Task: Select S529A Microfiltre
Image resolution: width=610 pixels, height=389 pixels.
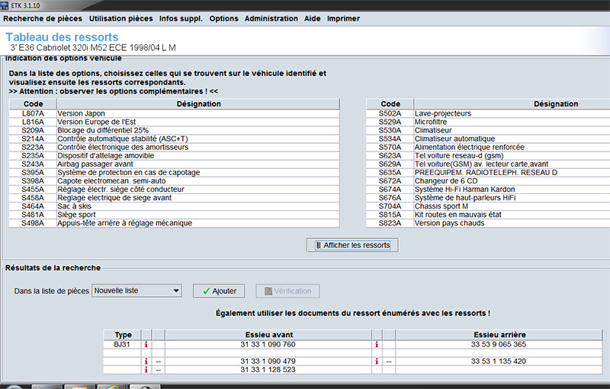Action: click(488, 122)
